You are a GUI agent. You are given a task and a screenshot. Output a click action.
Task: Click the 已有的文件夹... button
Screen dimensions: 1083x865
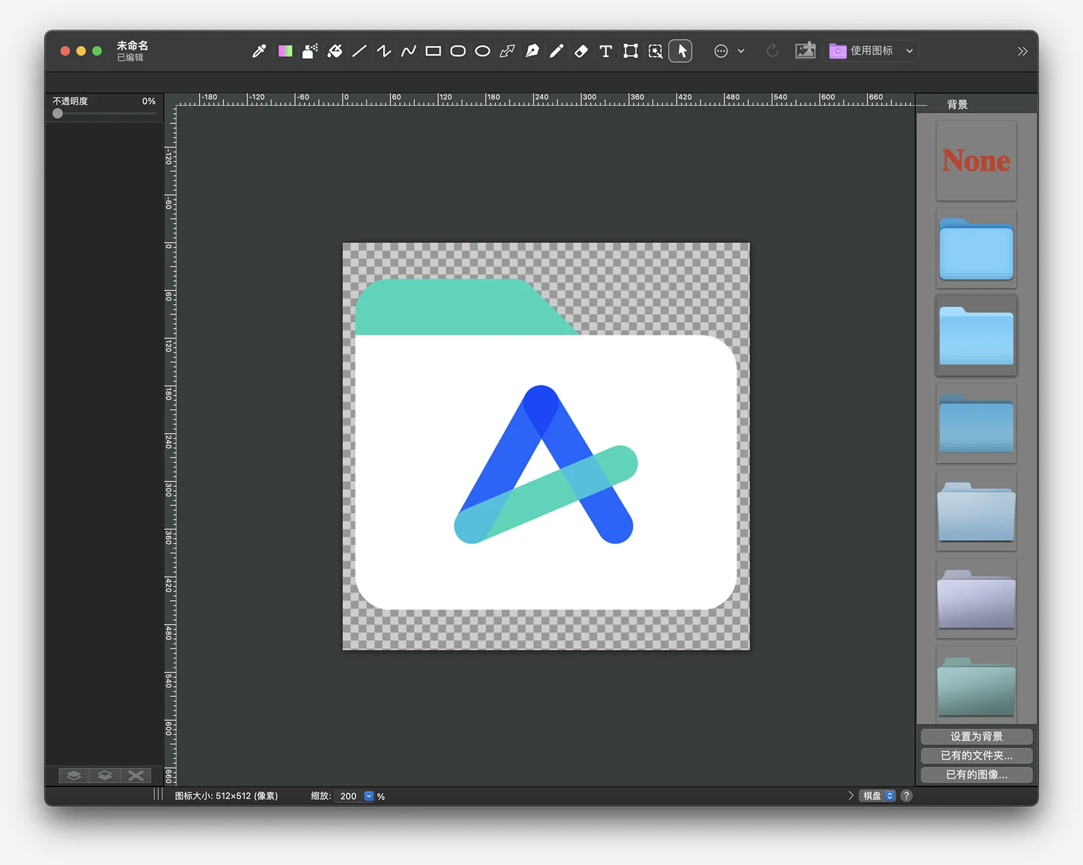pyautogui.click(x=976, y=755)
